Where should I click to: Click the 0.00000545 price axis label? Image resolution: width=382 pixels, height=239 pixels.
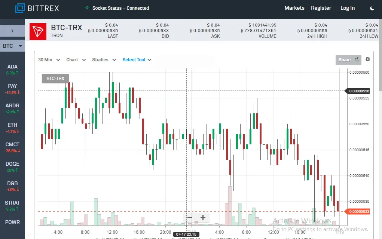[x=359, y=150]
